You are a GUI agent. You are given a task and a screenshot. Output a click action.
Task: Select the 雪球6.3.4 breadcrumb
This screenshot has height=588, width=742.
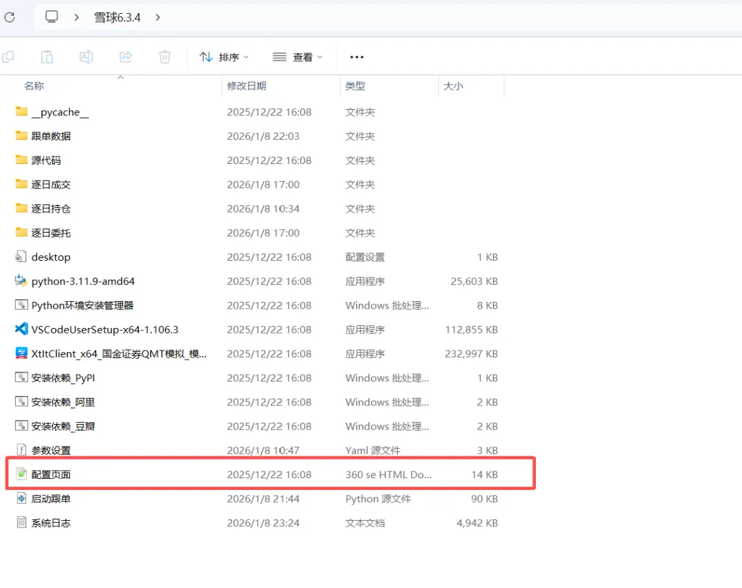(117, 17)
